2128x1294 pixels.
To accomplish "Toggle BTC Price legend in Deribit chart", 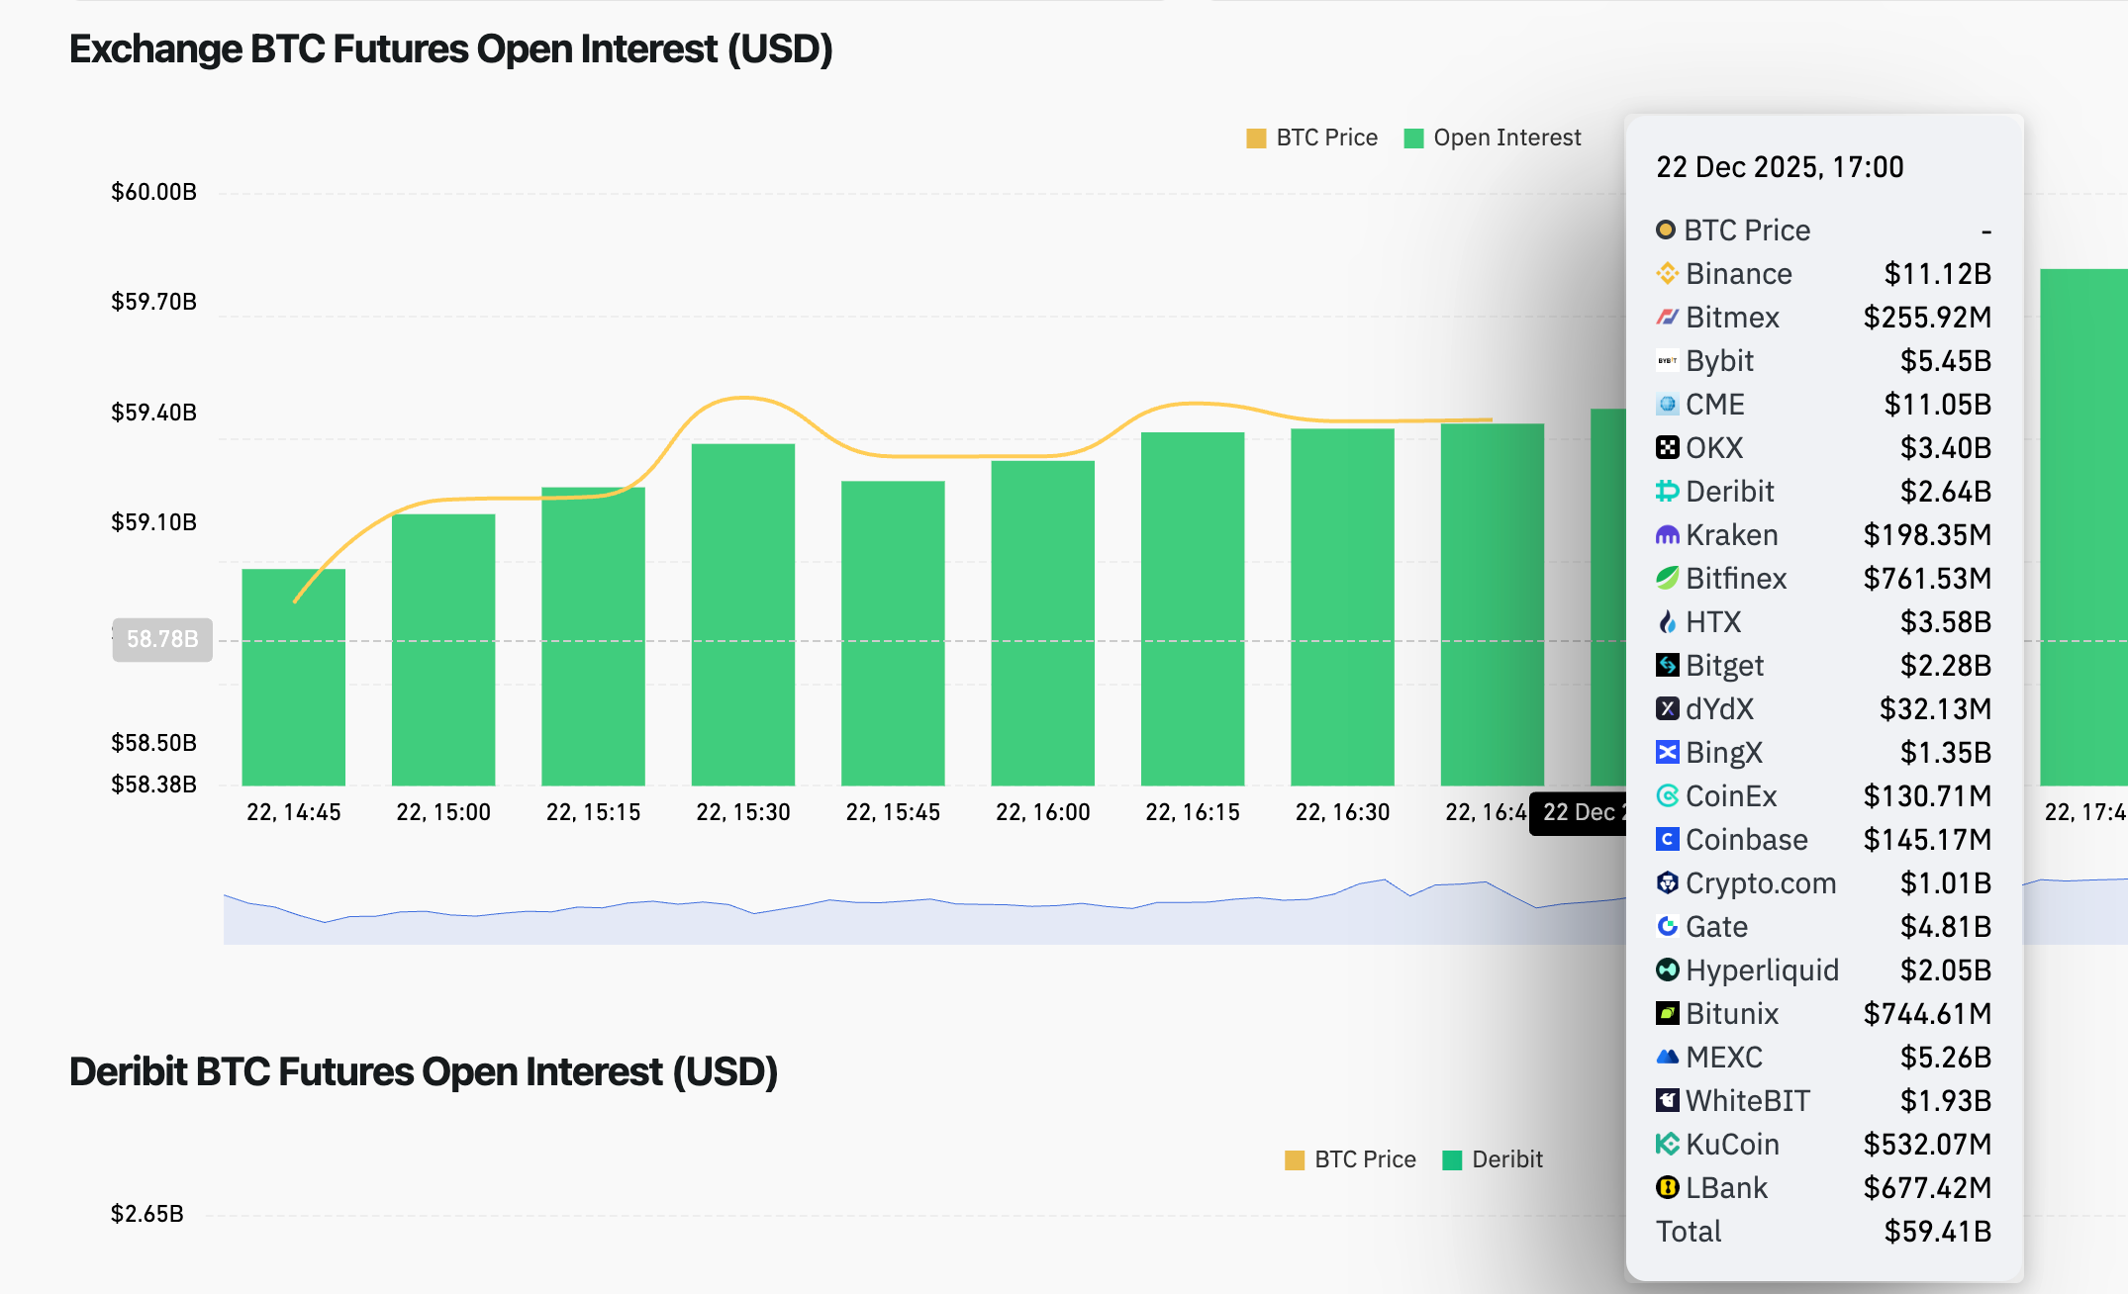I will pyautogui.click(x=1364, y=1159).
